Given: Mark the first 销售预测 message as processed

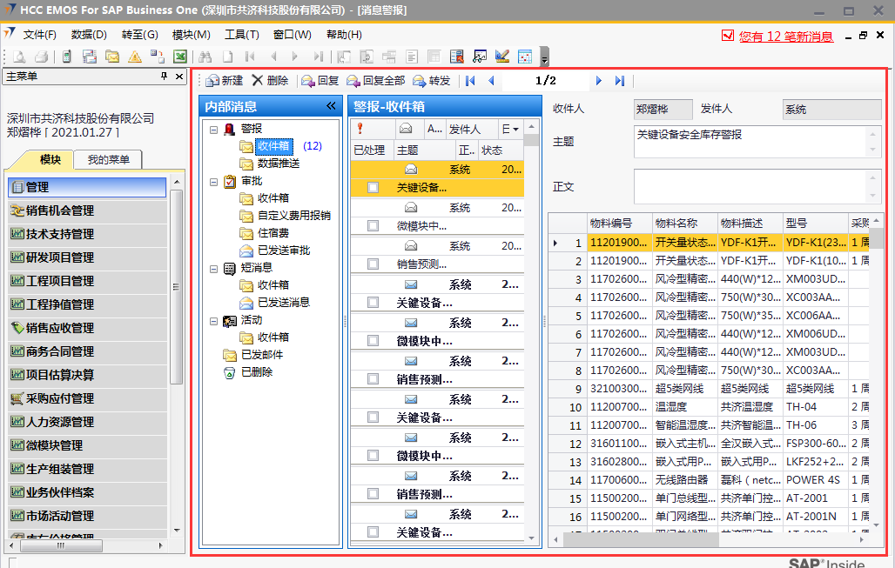Looking at the screenshot, I should 373,264.
